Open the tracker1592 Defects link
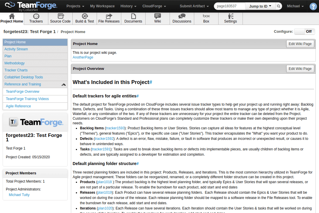319x213 pixels. tap(104, 139)
